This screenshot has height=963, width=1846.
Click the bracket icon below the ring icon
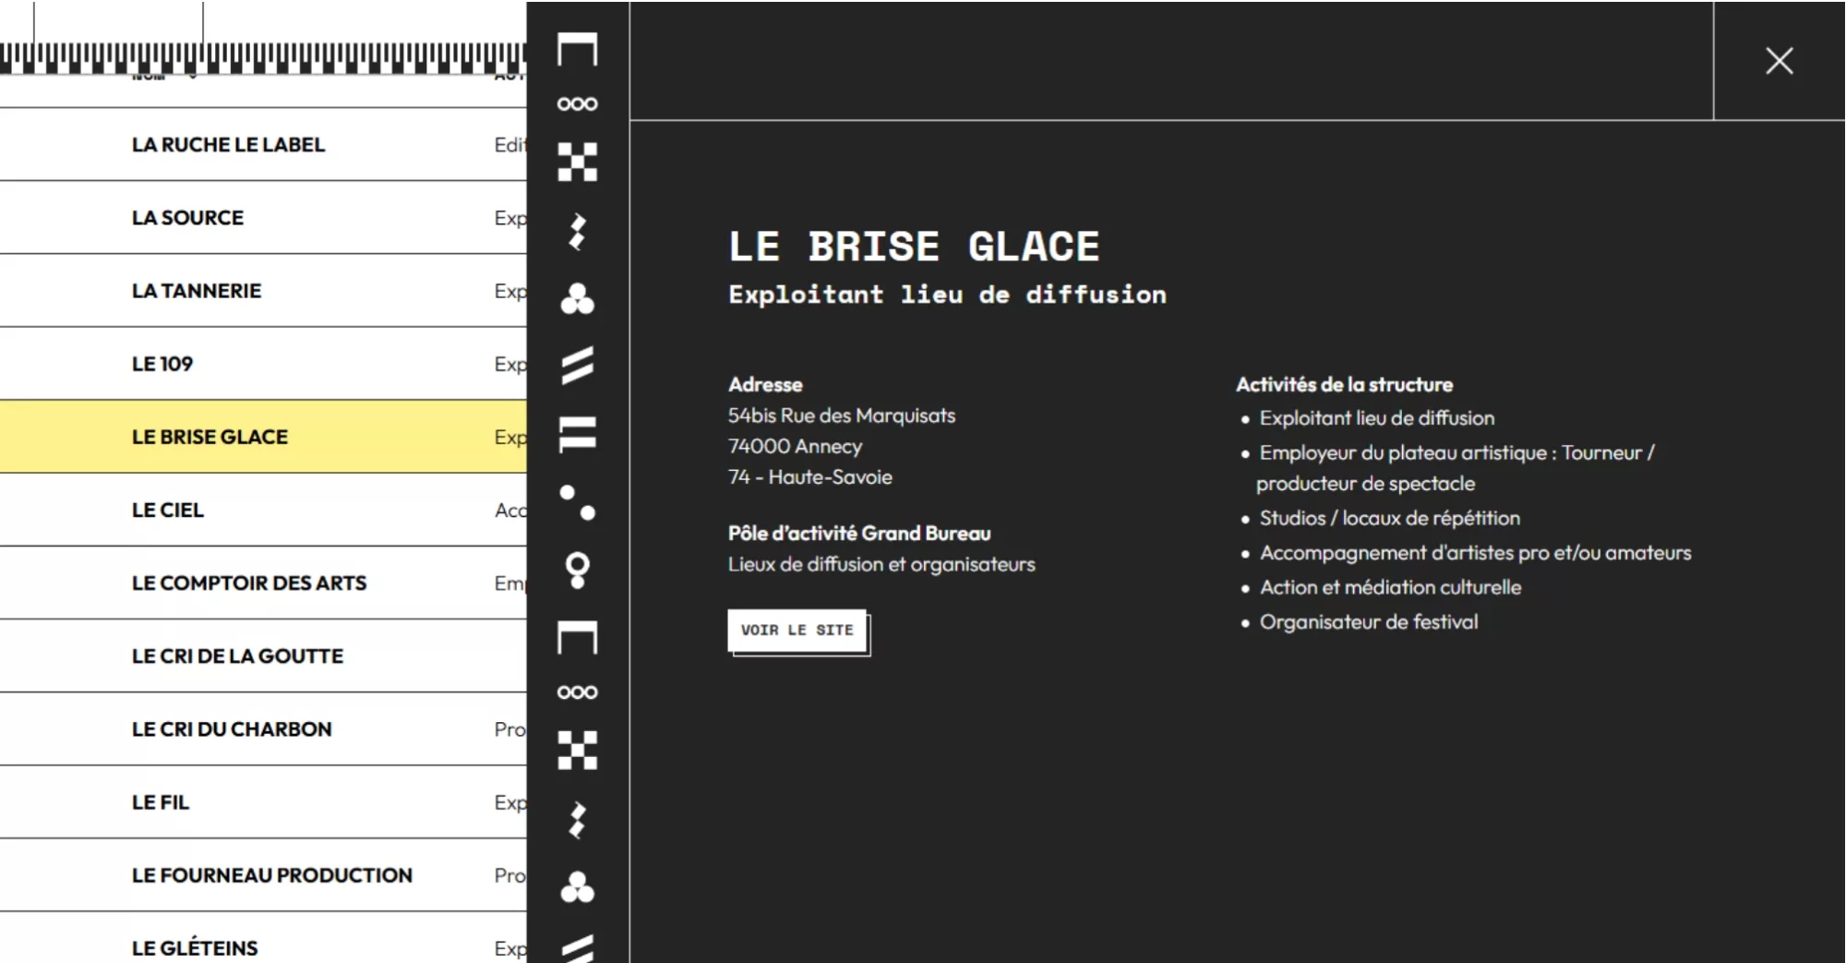(x=577, y=637)
